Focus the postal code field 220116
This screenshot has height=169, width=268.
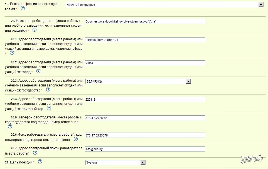coord(145,100)
